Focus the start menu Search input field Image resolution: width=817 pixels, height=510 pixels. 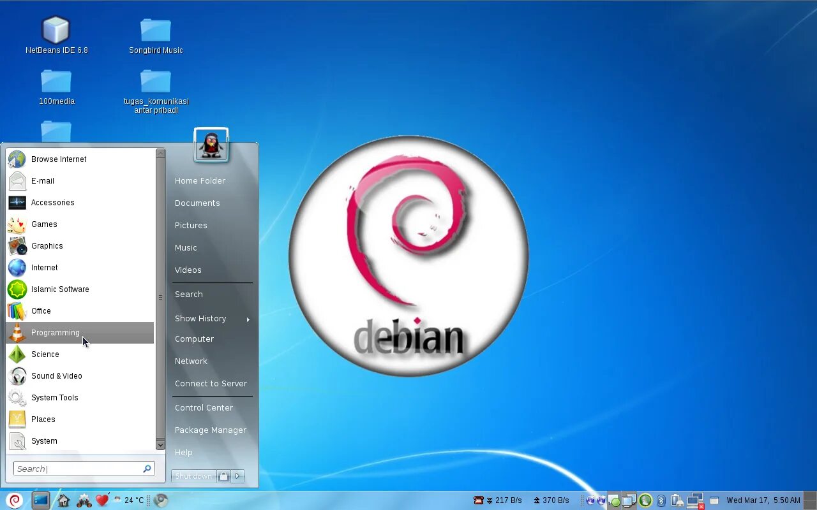[84, 469]
